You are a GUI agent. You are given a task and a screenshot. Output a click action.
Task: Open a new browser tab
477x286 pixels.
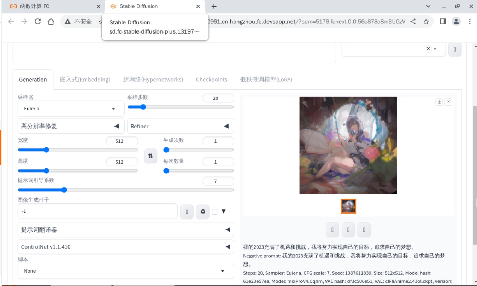[214, 6]
